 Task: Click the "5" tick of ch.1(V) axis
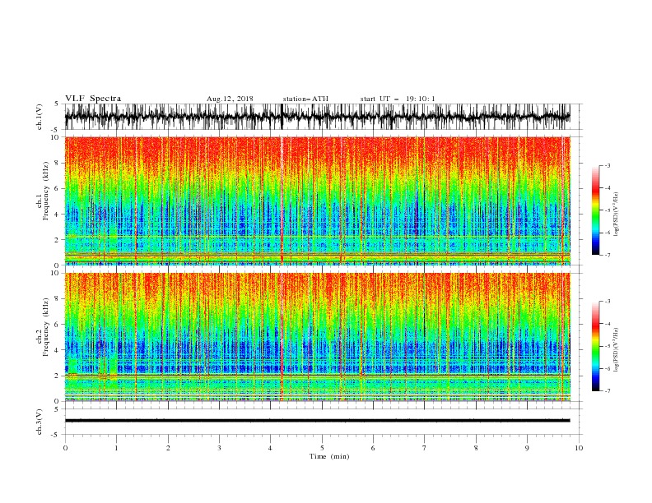(57, 104)
